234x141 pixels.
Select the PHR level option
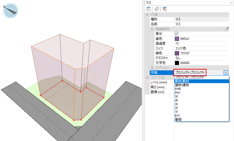(178, 89)
